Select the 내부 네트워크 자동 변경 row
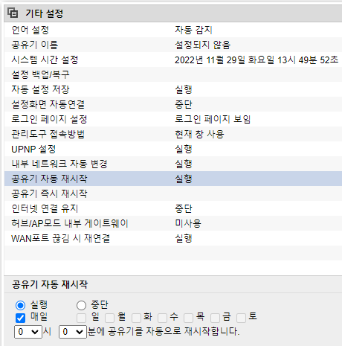The image size is (342, 346). (173, 164)
